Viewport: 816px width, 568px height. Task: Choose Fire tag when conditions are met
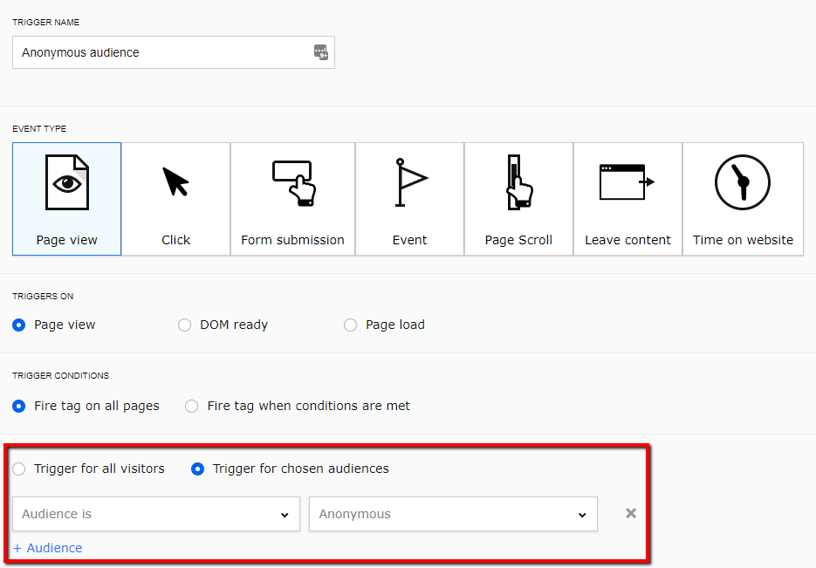[191, 406]
